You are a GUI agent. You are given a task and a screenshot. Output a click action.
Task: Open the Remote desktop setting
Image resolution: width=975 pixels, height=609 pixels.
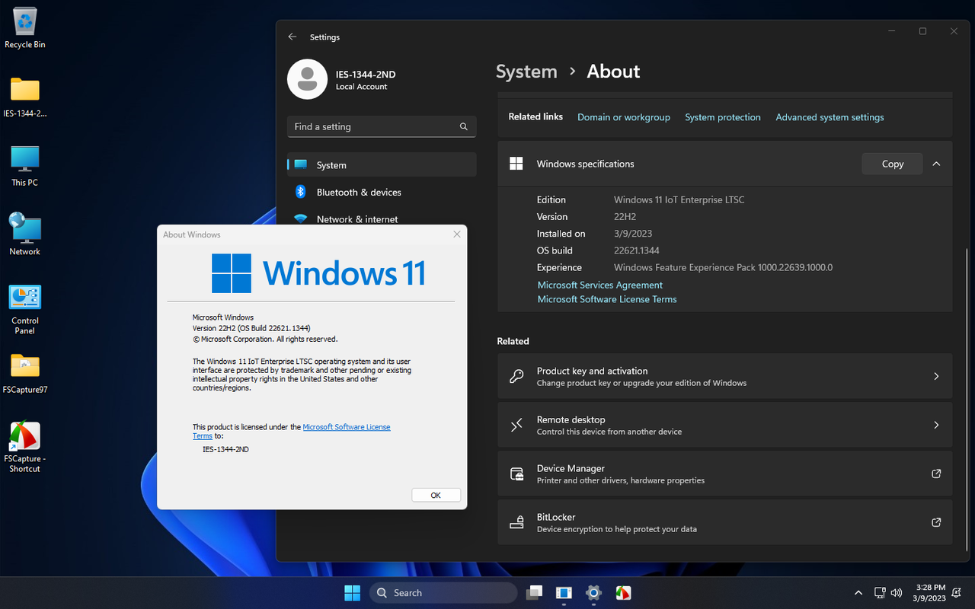tap(724, 425)
